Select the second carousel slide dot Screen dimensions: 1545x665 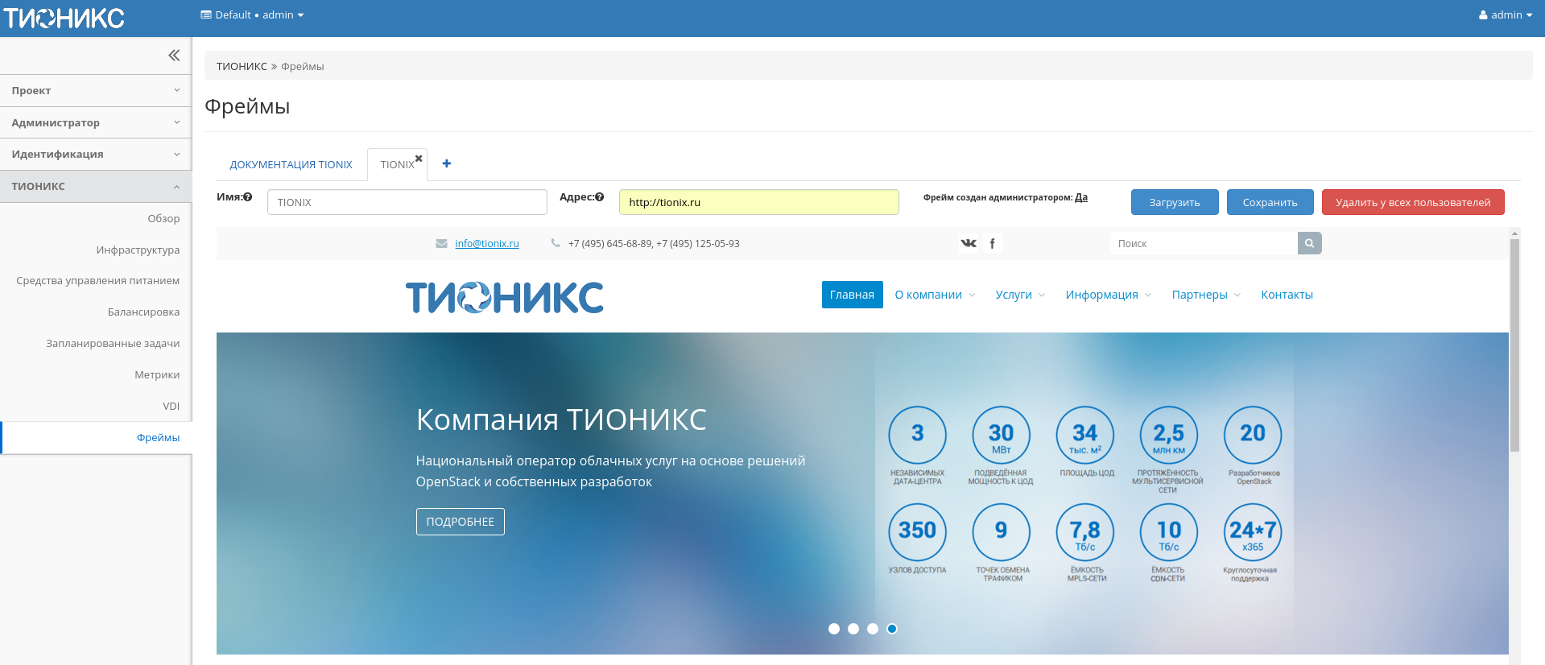853,629
